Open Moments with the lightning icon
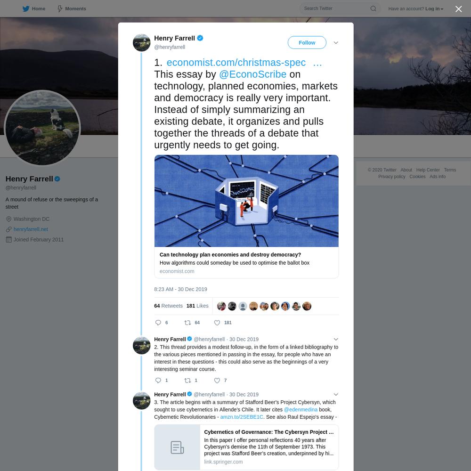Screen dimensions: 471x471 pyautogui.click(x=60, y=8)
